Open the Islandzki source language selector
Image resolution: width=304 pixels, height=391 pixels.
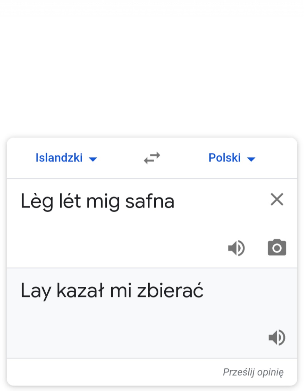(59, 158)
